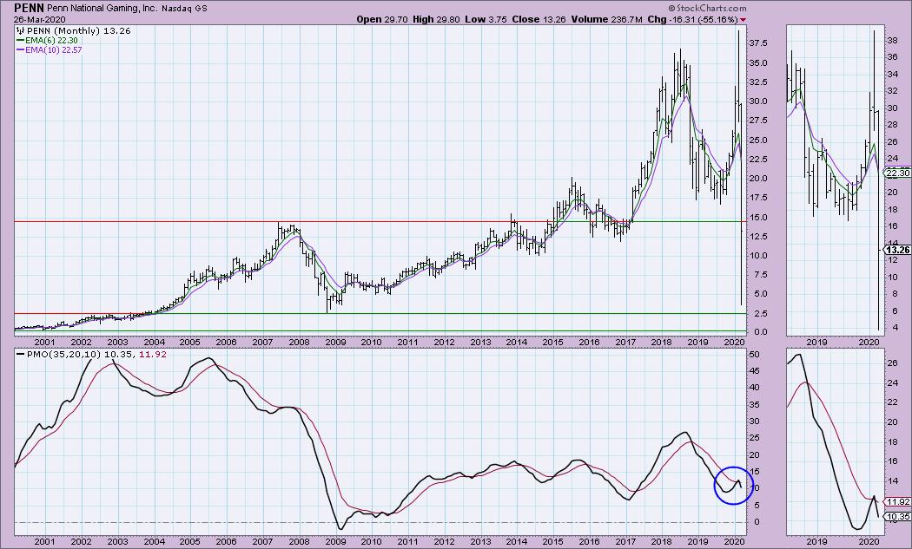Click the PMO(35,20,10) indicator label
This screenshot has height=549, width=912.
point(64,354)
